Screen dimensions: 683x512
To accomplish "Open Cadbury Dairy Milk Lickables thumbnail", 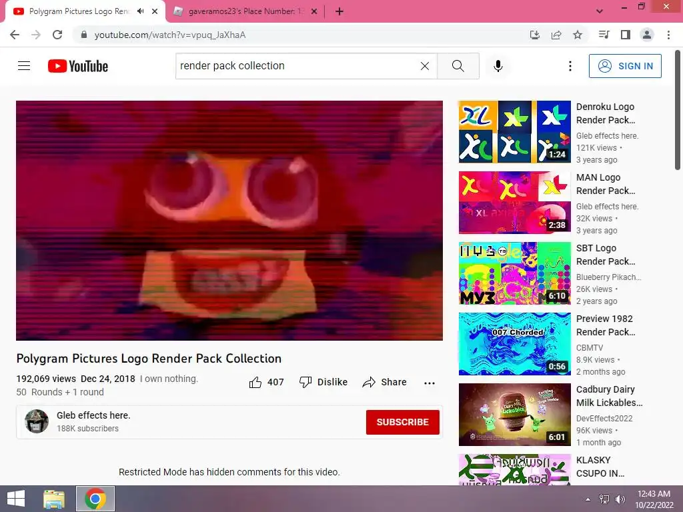I will click(514, 415).
